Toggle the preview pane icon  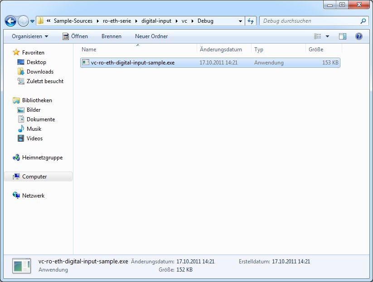[x=343, y=36]
